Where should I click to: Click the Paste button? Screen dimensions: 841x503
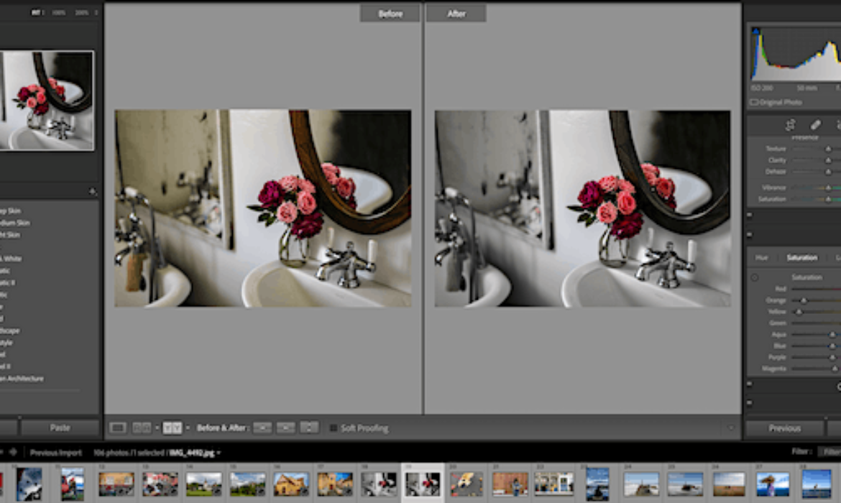coord(60,428)
